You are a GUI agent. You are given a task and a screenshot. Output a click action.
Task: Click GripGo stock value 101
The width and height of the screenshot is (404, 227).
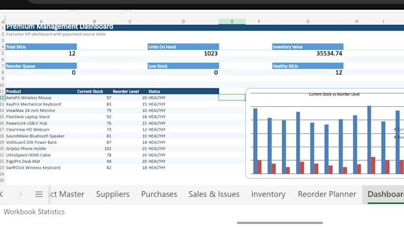(94, 149)
